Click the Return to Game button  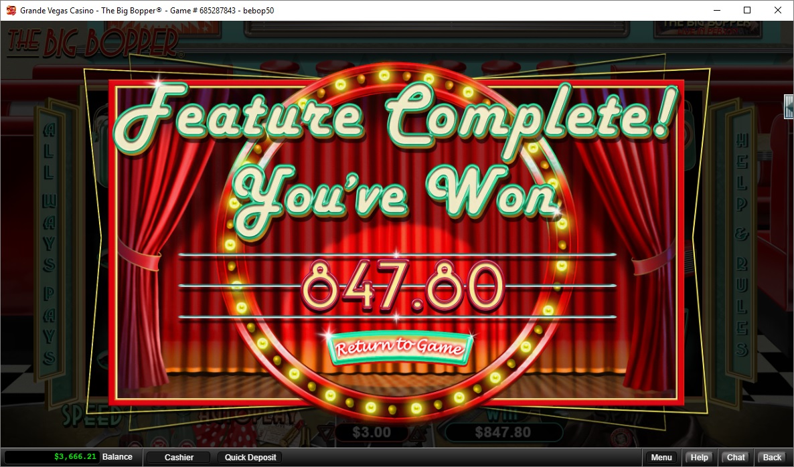[400, 348]
